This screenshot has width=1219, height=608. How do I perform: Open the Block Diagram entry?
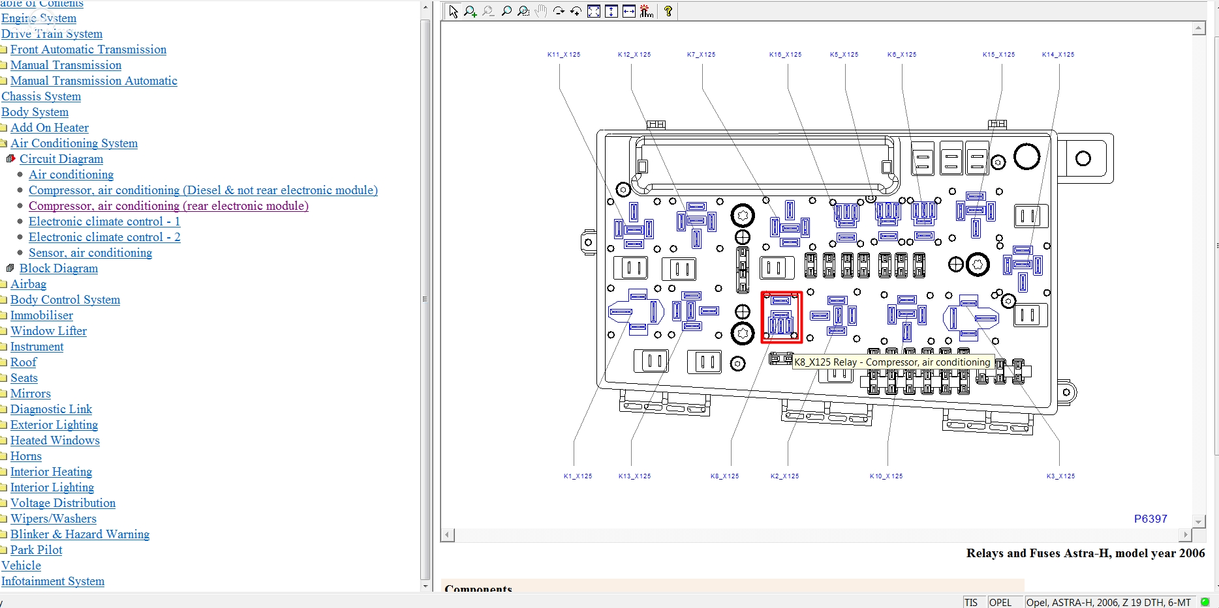(59, 268)
